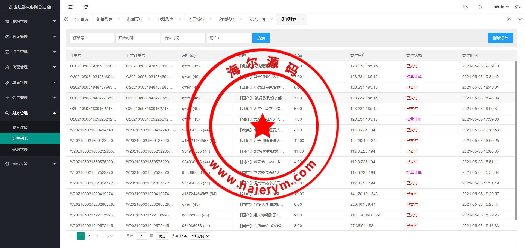The height and width of the screenshot is (248, 525).
Task: Click the sidebar collapse menu icon
Action: (71, 7)
